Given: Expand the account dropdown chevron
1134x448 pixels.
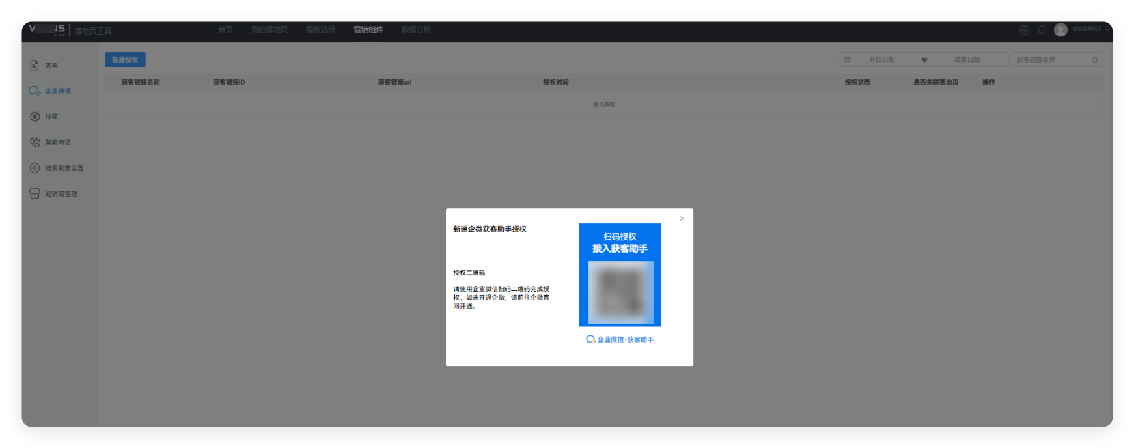Looking at the screenshot, I should point(1107,29).
